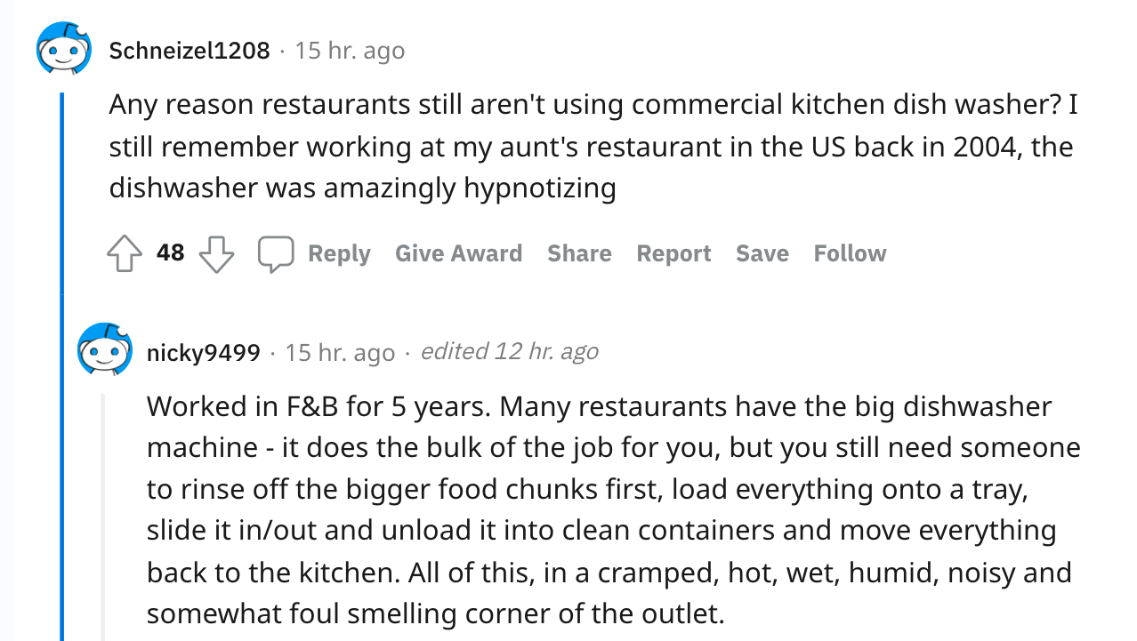This screenshot has height=641, width=1137.
Task: Upvote Schneizel1208's comment
Action: tap(124, 254)
